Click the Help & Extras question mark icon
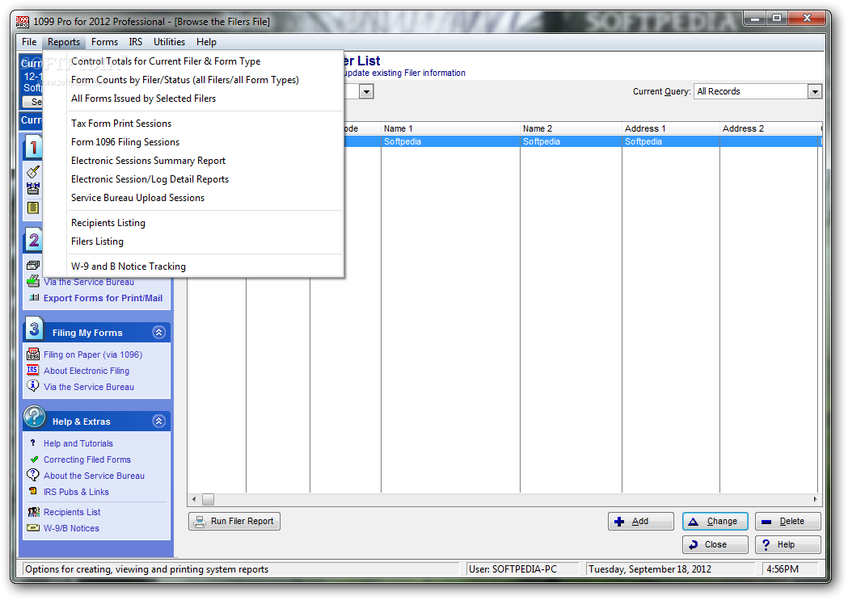 (x=34, y=417)
